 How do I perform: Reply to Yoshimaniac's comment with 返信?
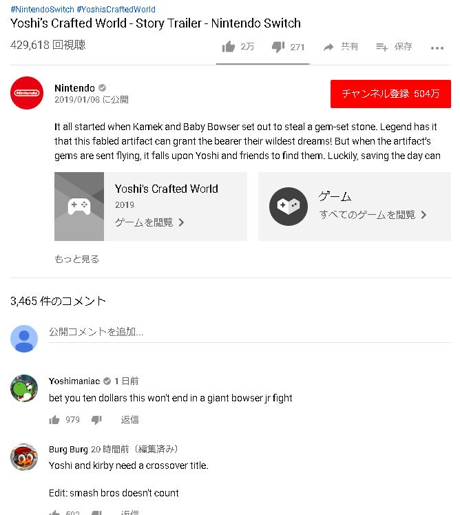pos(129,419)
